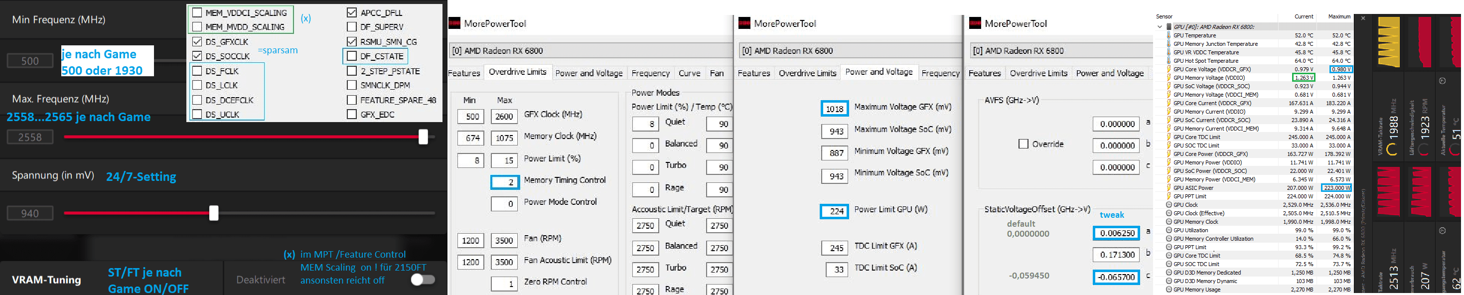Select the GPU D3D Memory Dynamic row
1464x295 pixels.
coord(1254,281)
